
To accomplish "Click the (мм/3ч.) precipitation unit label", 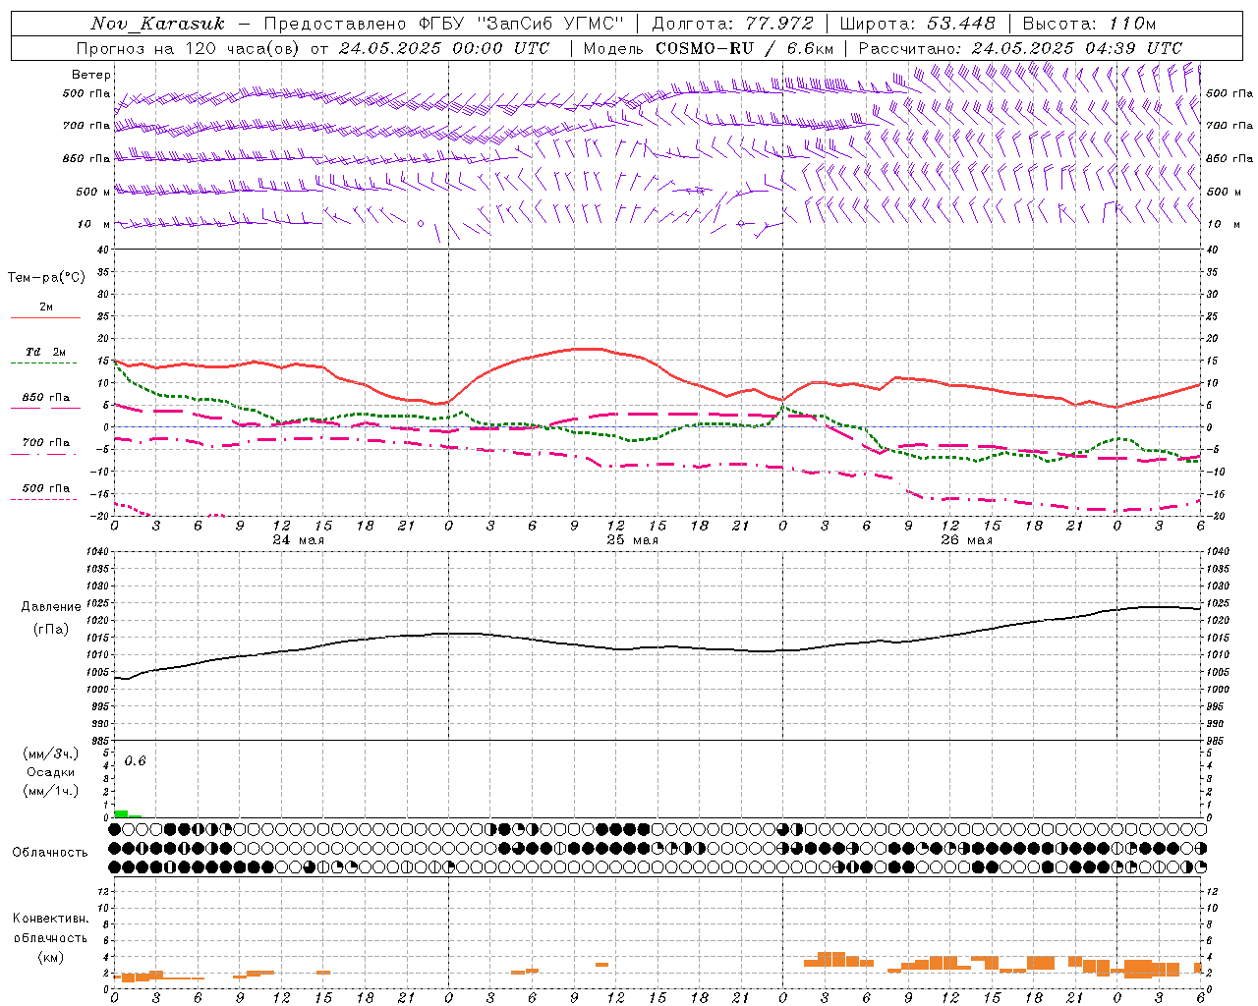I will pos(50,754).
